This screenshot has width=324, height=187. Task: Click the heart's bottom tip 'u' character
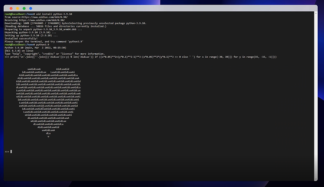[49, 137]
